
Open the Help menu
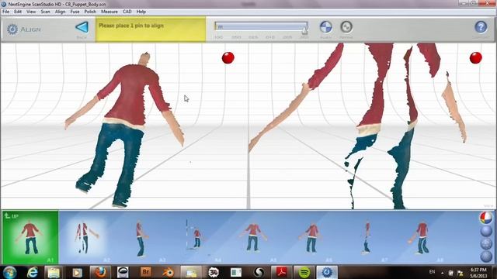[141, 12]
